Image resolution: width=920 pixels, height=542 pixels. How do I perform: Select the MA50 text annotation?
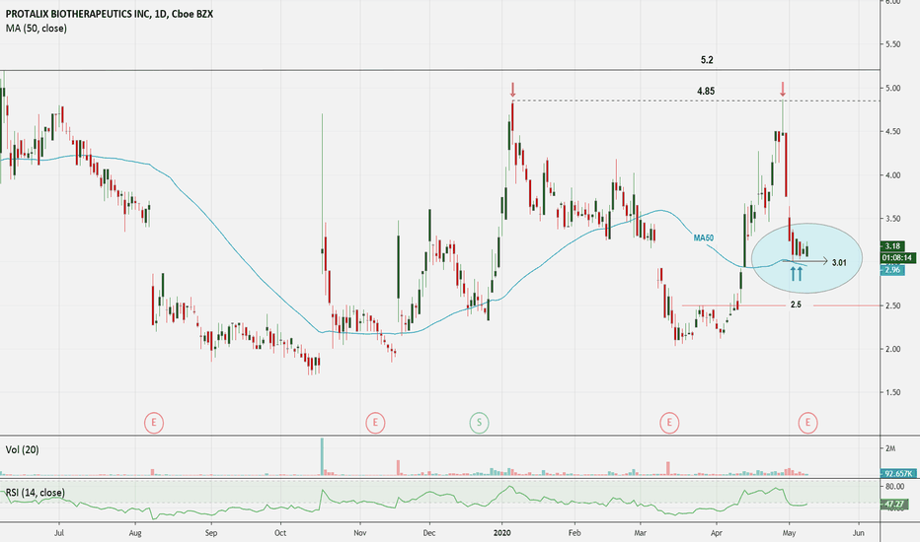[x=704, y=237]
